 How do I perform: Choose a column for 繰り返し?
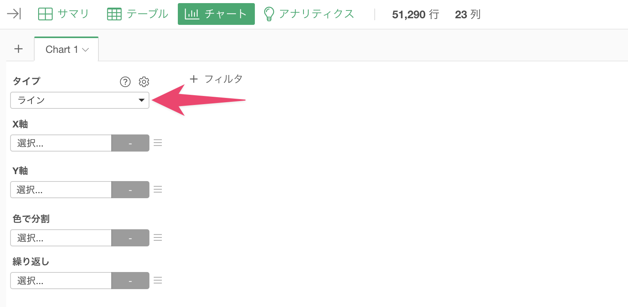(x=61, y=281)
